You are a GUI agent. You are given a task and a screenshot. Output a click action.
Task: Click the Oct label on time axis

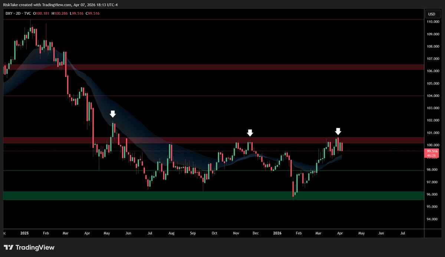click(215, 233)
